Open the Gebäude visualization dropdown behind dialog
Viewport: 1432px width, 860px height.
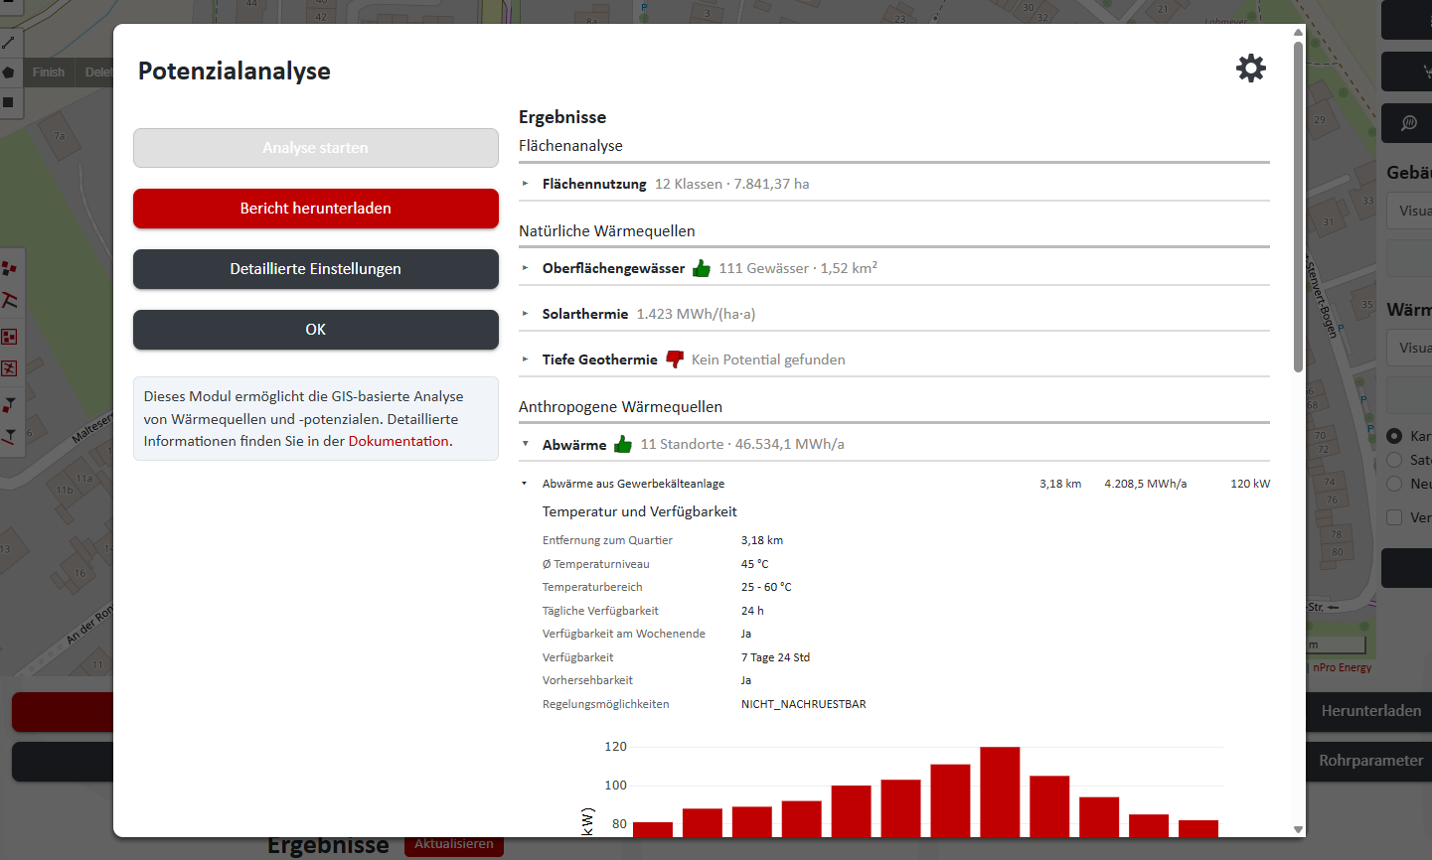[1411, 211]
